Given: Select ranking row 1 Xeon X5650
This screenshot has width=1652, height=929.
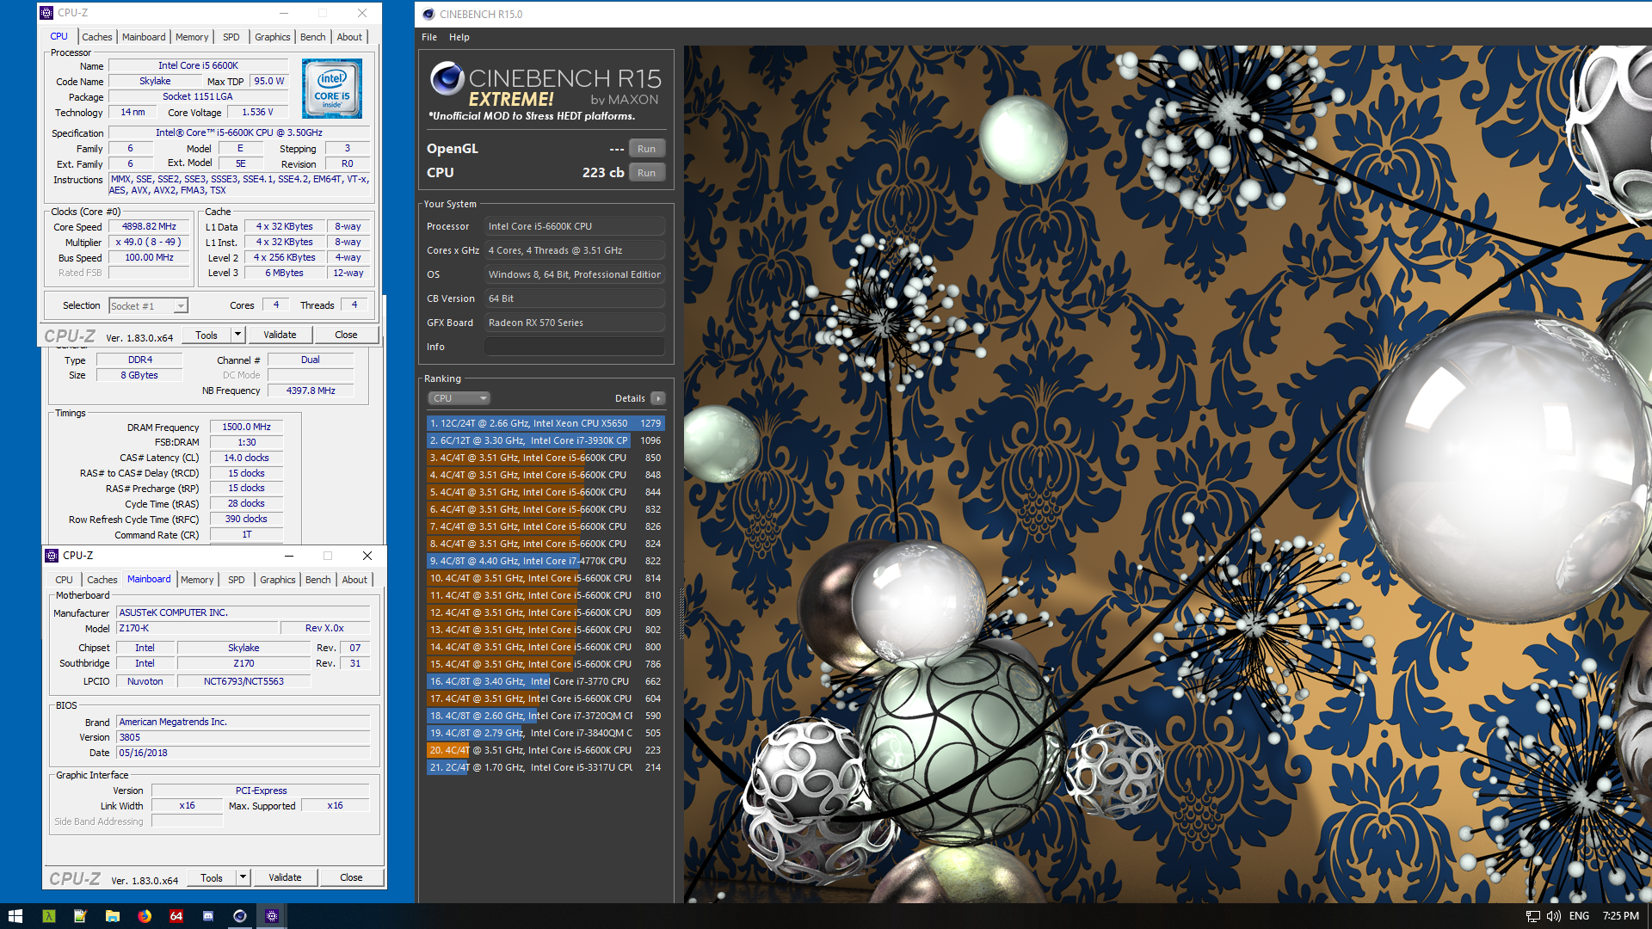Looking at the screenshot, I should (x=546, y=423).
